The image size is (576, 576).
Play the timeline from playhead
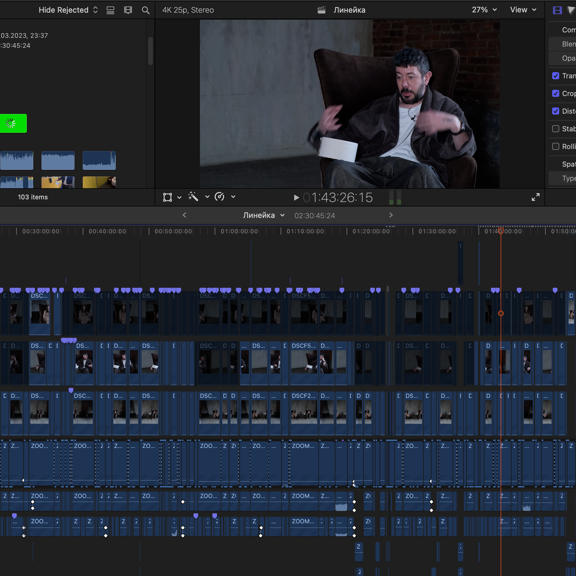[296, 198]
